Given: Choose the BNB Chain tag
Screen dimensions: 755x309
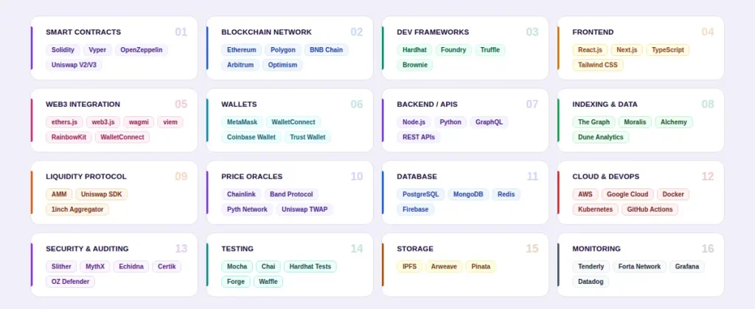Looking at the screenshot, I should (326, 50).
